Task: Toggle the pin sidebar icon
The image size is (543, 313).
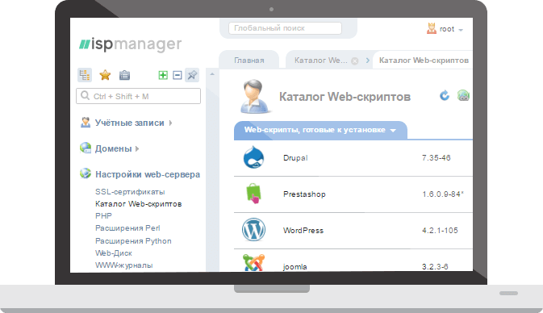Action: pos(192,75)
